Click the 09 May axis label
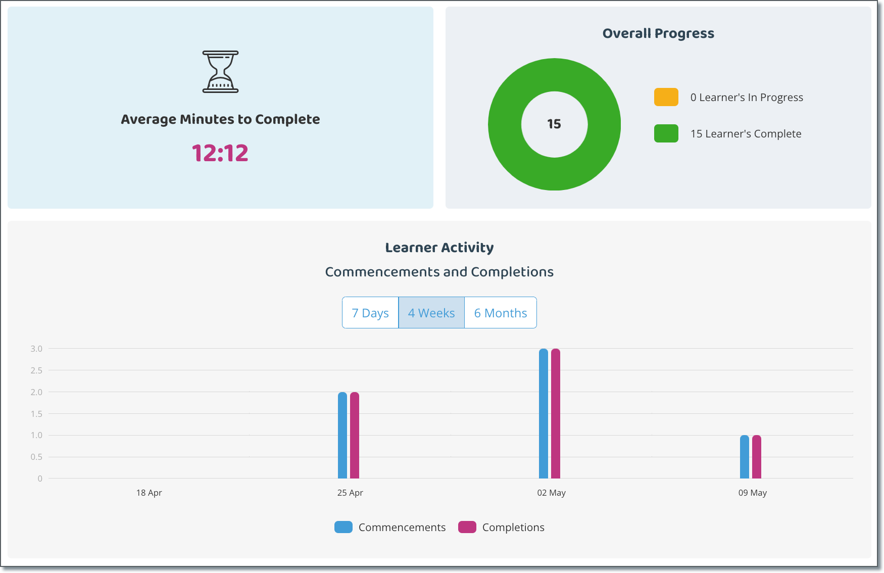This screenshot has width=884, height=573. [x=752, y=493]
